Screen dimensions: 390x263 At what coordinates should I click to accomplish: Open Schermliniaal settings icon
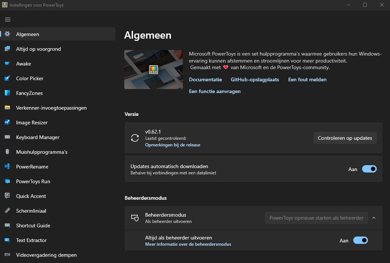(7, 211)
